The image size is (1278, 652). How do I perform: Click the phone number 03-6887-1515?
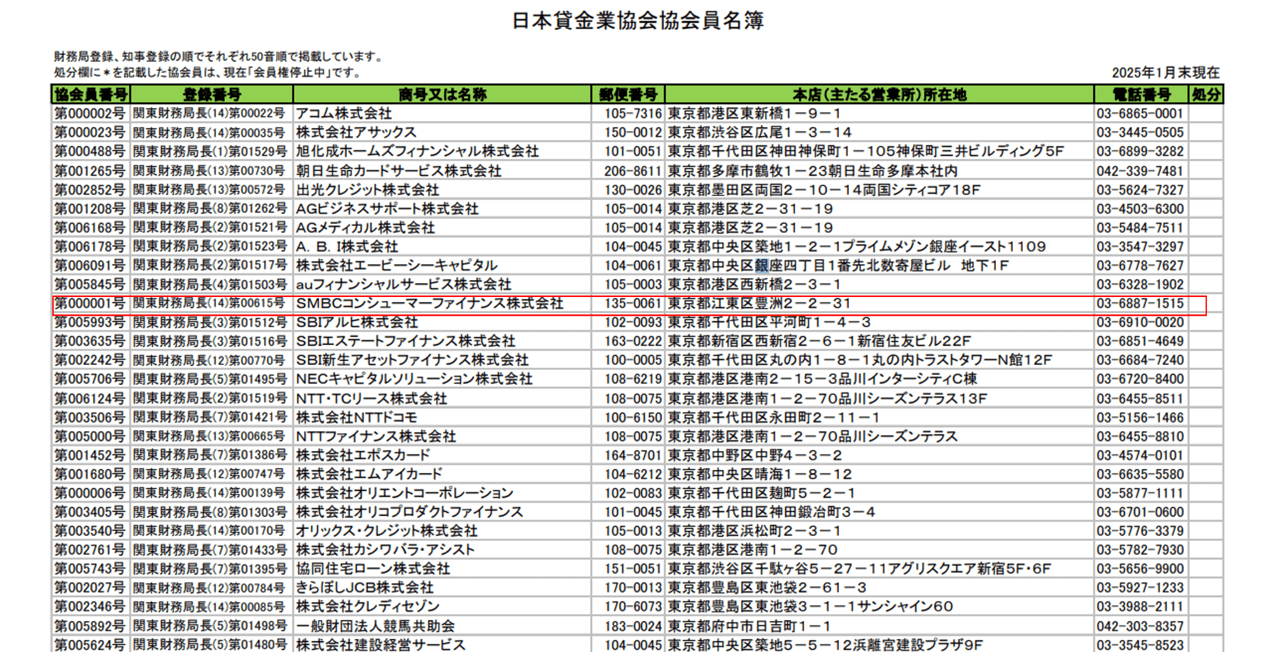click(1139, 303)
